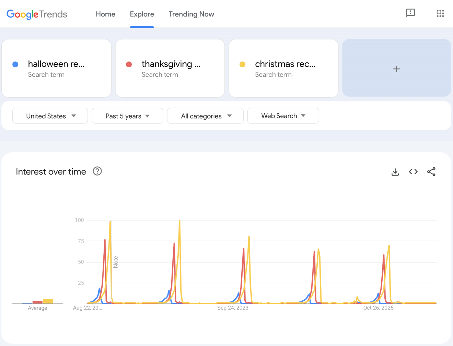Open the help icon beside Interest over time

97,171
